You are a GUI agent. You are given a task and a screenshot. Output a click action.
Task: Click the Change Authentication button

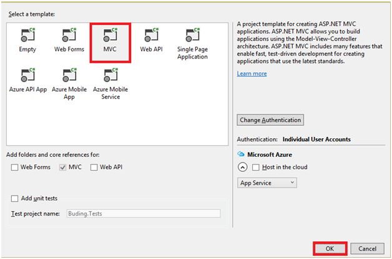click(x=270, y=120)
